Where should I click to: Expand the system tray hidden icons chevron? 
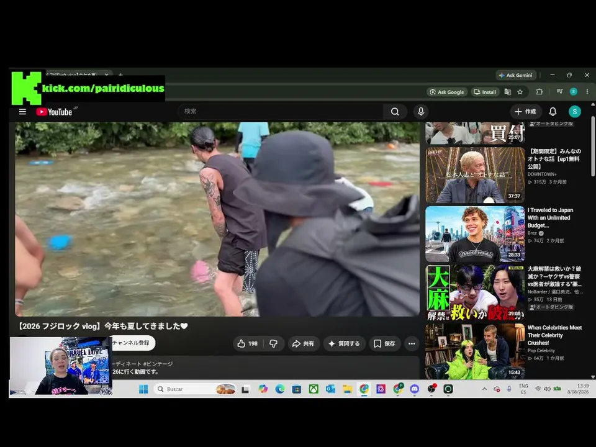click(484, 389)
